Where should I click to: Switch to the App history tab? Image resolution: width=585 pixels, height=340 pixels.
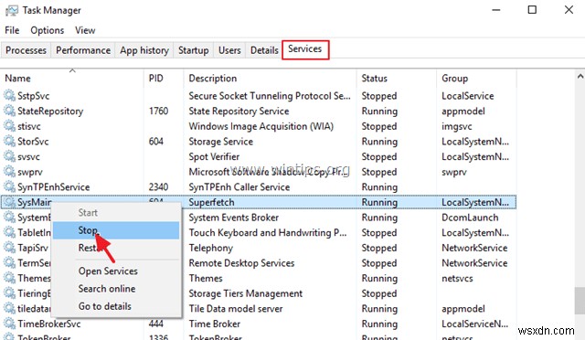144,50
